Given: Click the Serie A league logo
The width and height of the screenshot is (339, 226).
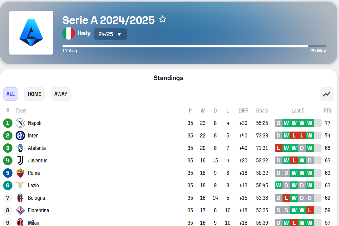Looking at the screenshot, I should click(31, 33).
